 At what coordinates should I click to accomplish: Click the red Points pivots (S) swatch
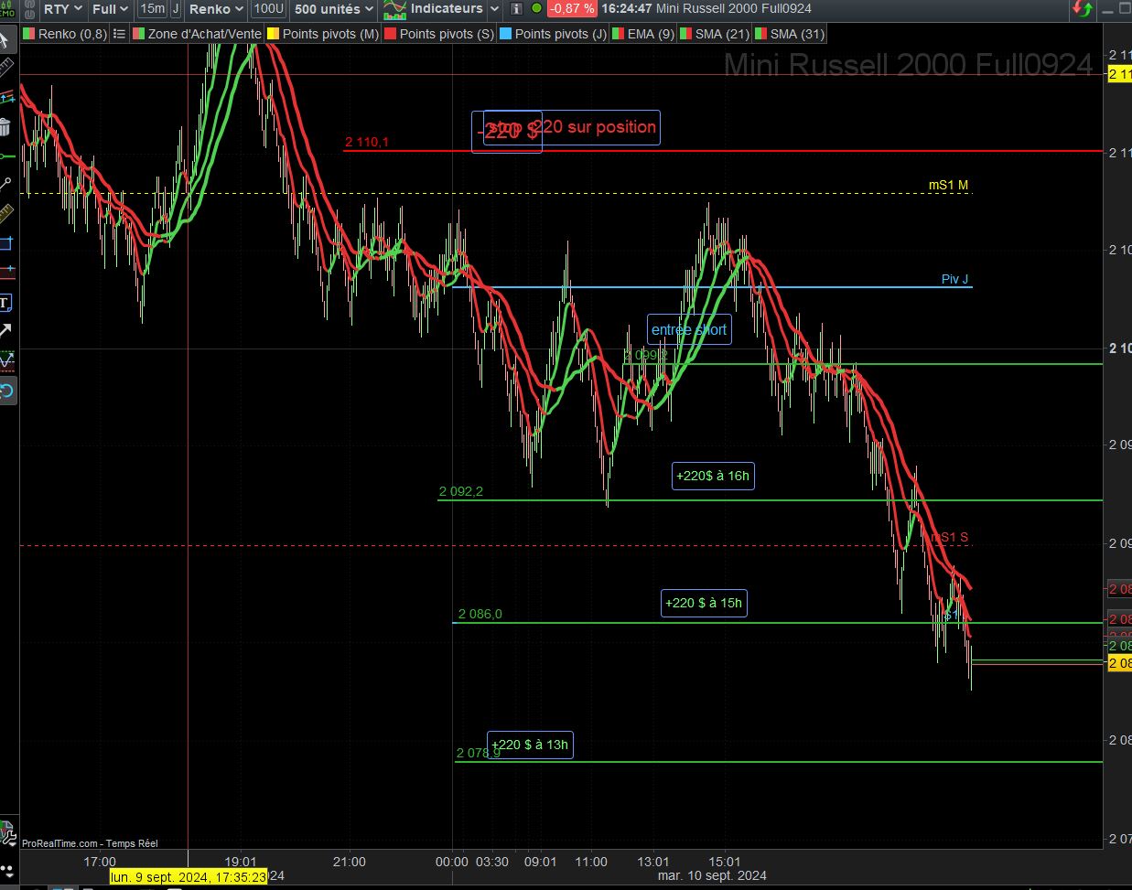click(390, 34)
